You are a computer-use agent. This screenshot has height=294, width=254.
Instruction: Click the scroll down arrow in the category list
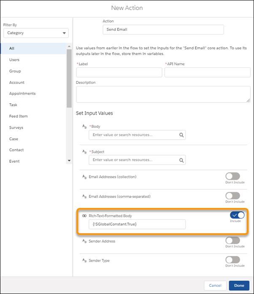pos(69,161)
